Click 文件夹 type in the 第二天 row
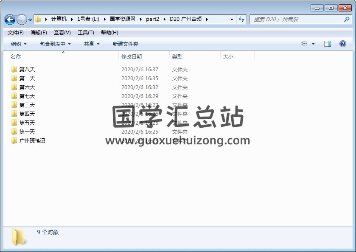This screenshot has height=252, width=356. coord(180,78)
